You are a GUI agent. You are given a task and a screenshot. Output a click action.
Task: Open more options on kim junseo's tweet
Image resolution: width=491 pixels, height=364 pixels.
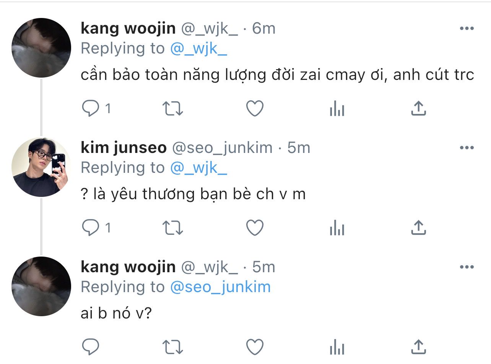coord(467,148)
